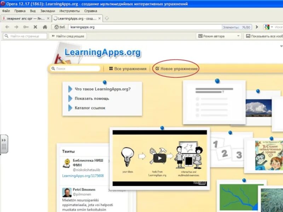Open the Вид menu
The height and width of the screenshot is (212, 283).
[33, 11]
